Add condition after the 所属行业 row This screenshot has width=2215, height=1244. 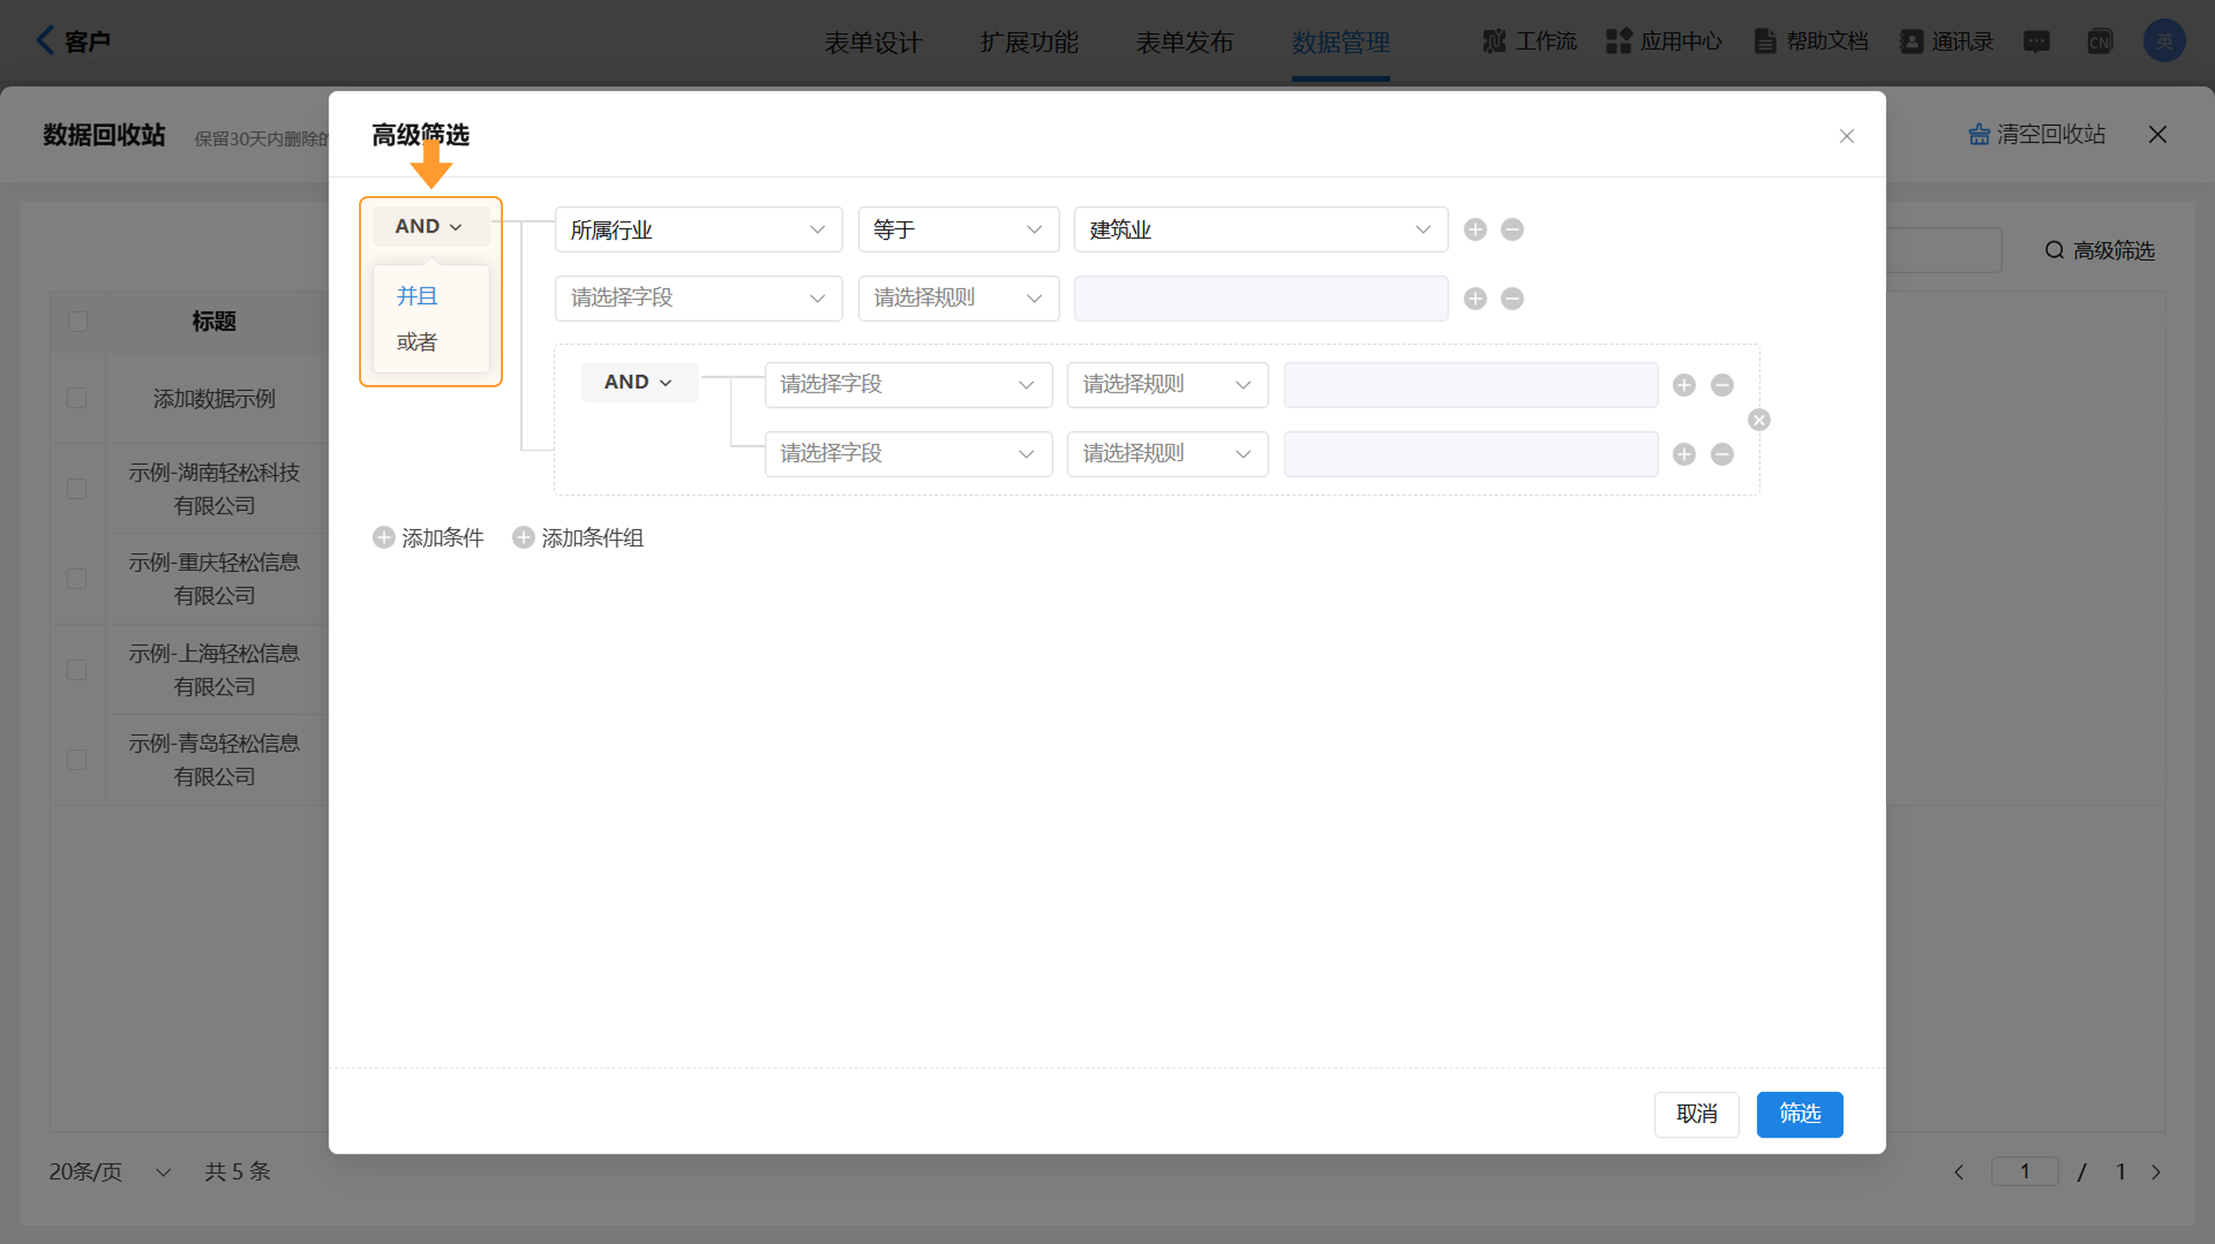(x=1476, y=229)
